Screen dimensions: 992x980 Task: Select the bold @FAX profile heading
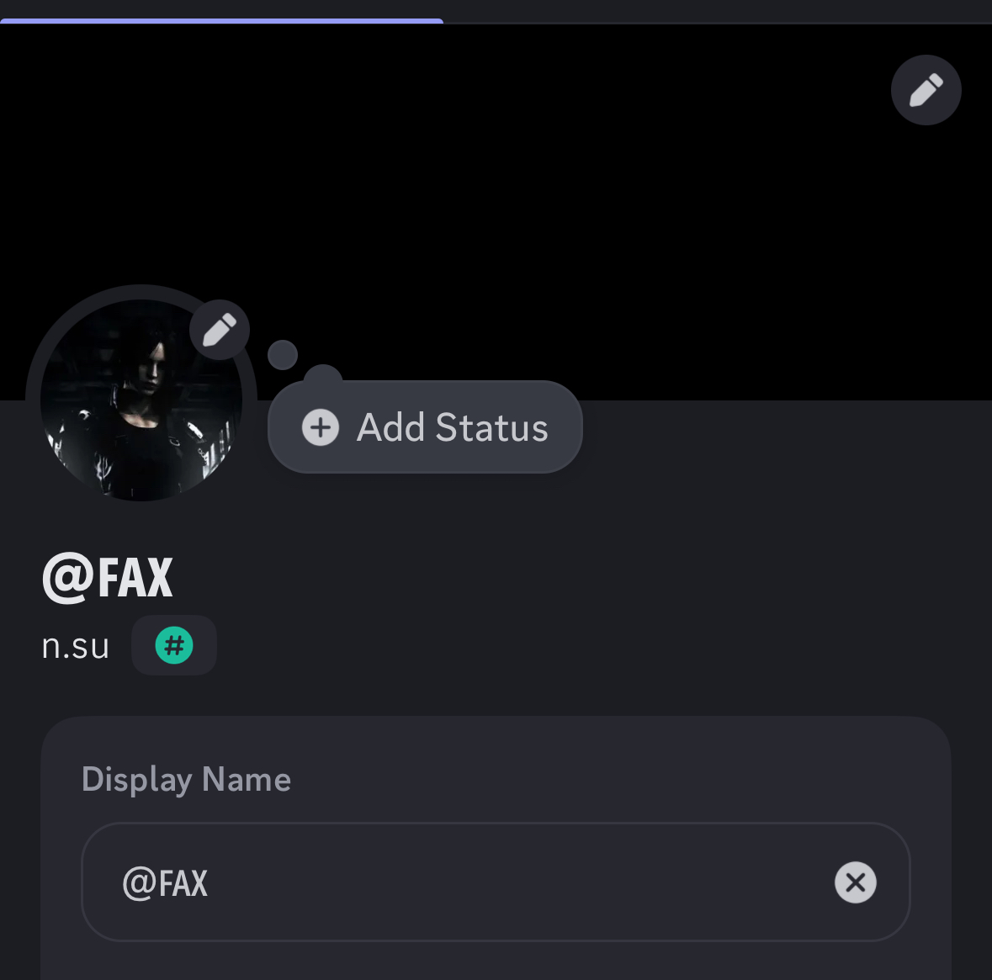tap(108, 578)
